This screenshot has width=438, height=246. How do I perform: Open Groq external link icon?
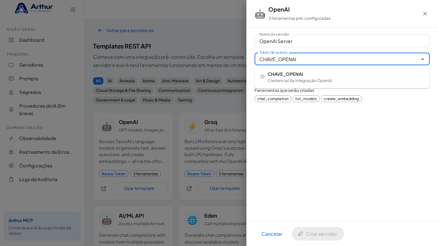[189, 189]
